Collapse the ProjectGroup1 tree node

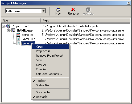click(x=3, y=26)
